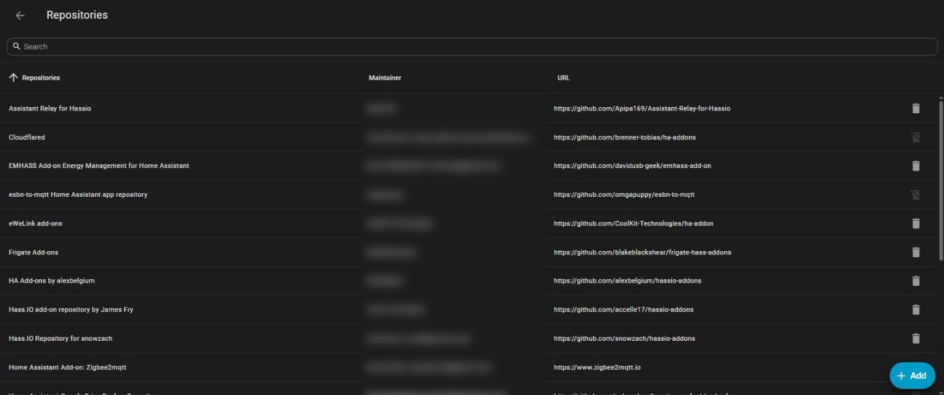Delete the EMHASS Add-on repository
The height and width of the screenshot is (395, 944).
click(916, 166)
